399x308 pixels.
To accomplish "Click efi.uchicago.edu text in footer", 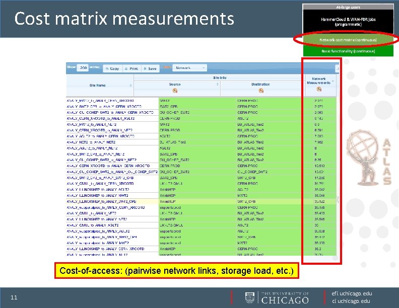I will pyautogui.click(x=352, y=293).
